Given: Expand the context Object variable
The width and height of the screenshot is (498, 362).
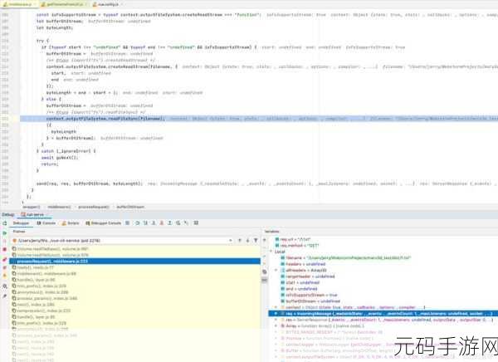Looking at the screenshot, I should tap(276, 307).
